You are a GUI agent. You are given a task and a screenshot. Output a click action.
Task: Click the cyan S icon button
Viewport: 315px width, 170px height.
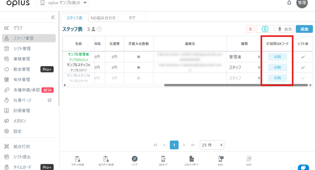pyautogui.click(x=265, y=29)
